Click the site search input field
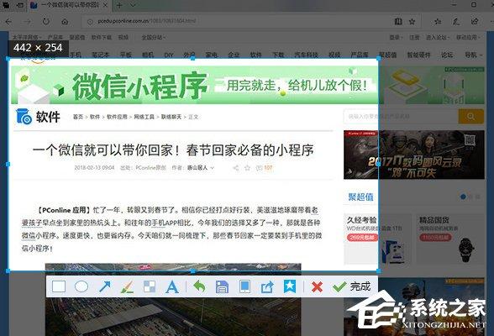The width and height of the screenshot is (494, 336). [x=401, y=117]
